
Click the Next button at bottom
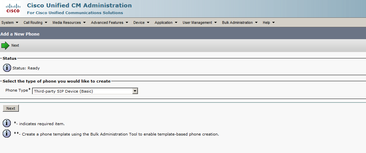click(11, 108)
